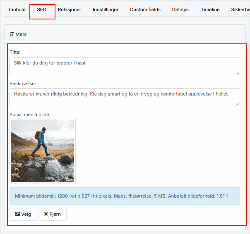This screenshot has height=234, width=250.
Task: Click the hiker social media image thumbnail
Action: [43, 151]
